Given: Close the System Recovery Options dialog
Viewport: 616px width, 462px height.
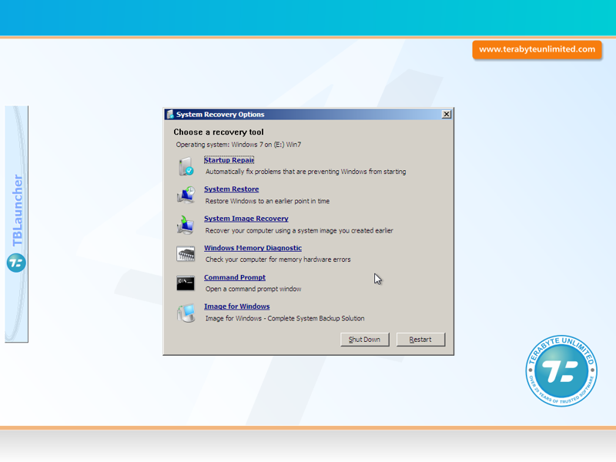Looking at the screenshot, I should (x=447, y=114).
